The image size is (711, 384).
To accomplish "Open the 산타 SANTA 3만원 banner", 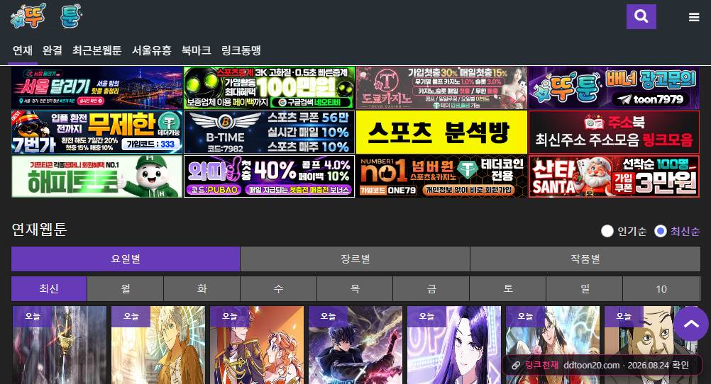I will click(614, 176).
